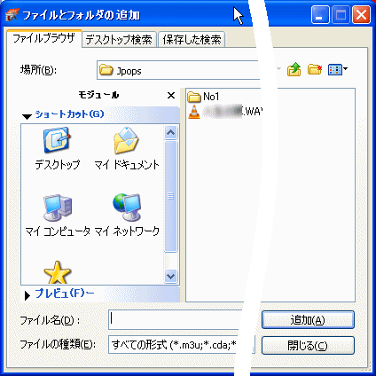Go up one folder level icon
The width and height of the screenshot is (376, 376).
pyautogui.click(x=294, y=70)
